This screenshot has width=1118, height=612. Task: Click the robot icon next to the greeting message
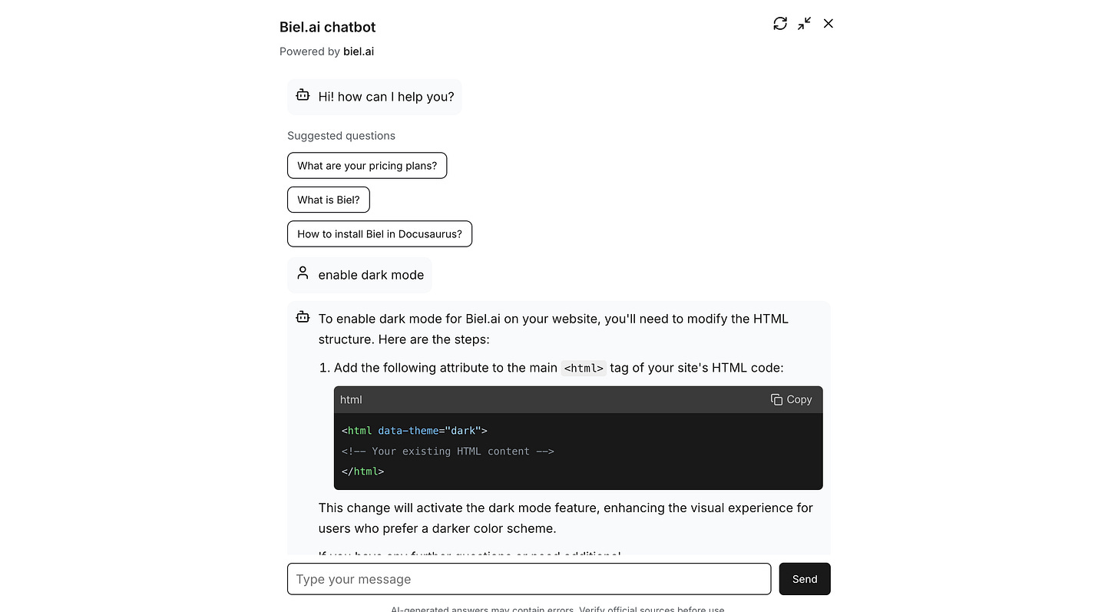coord(303,97)
